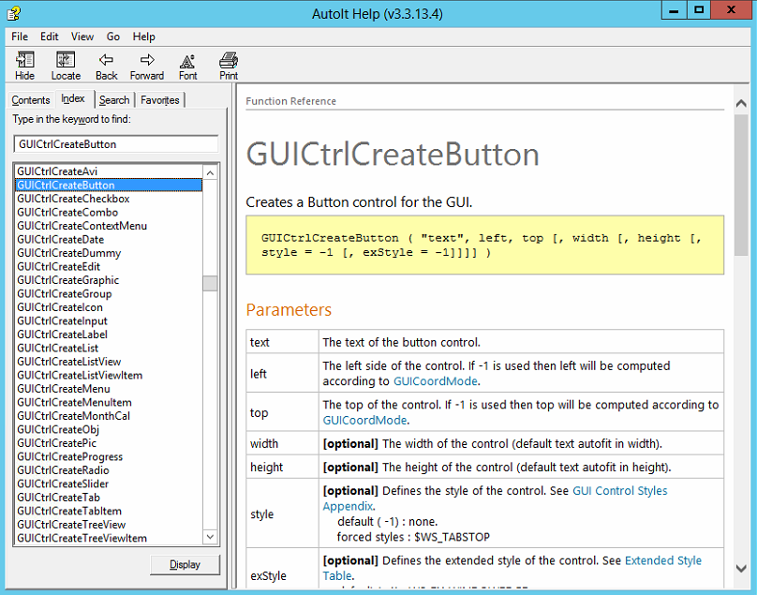The height and width of the screenshot is (595, 757).
Task: Select GUICtrlCreateButton in the index
Action: [x=109, y=185]
